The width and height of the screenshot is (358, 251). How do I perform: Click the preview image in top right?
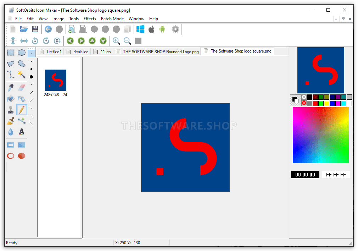tap(320, 70)
